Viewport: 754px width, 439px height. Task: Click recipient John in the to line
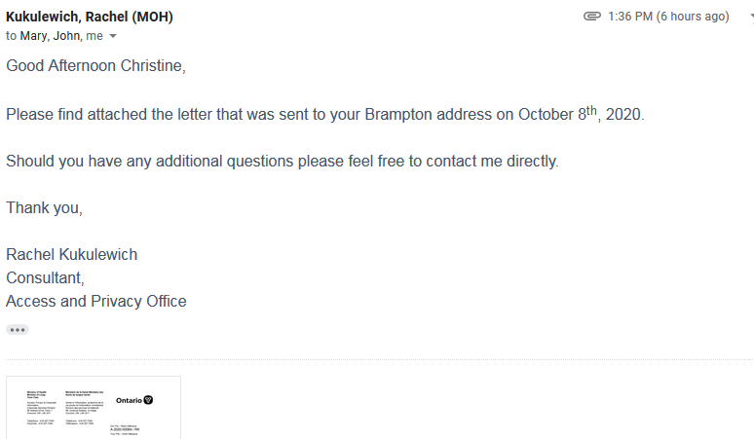tap(67, 36)
